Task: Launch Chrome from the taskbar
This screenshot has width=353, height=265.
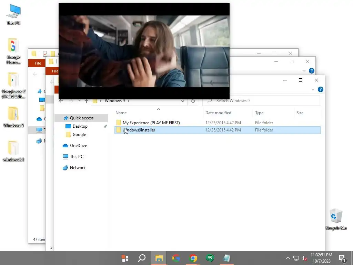Action: coord(193,258)
